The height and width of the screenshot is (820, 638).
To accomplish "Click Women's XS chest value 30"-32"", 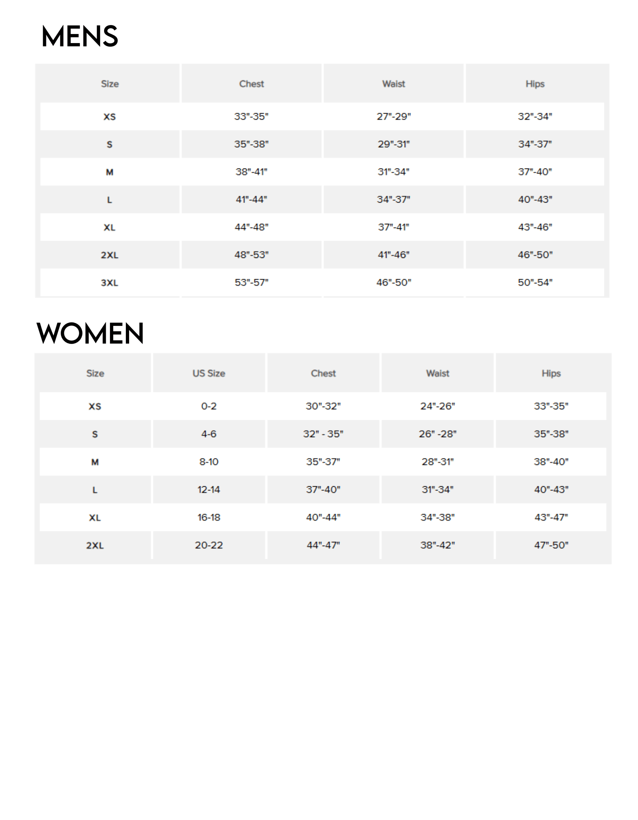I will point(323,406).
